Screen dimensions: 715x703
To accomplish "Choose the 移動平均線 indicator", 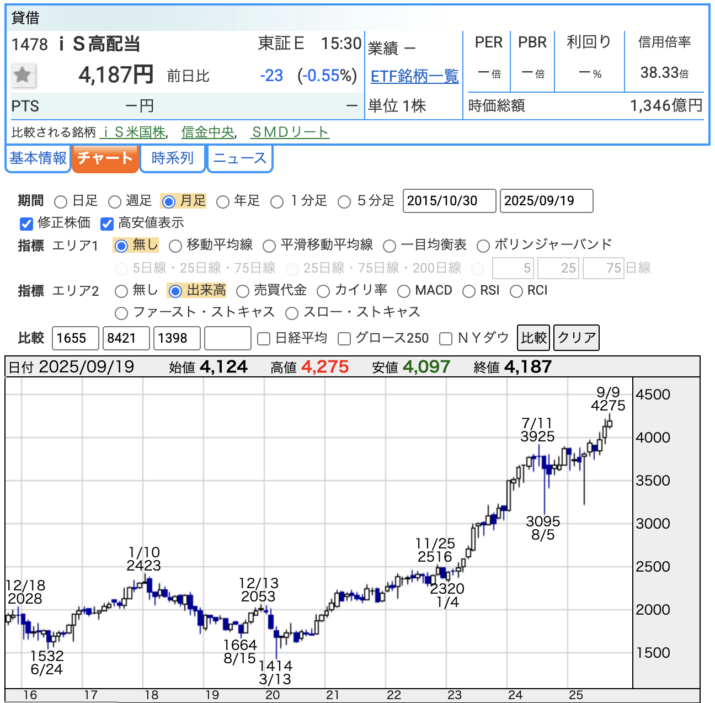I will click(x=175, y=246).
